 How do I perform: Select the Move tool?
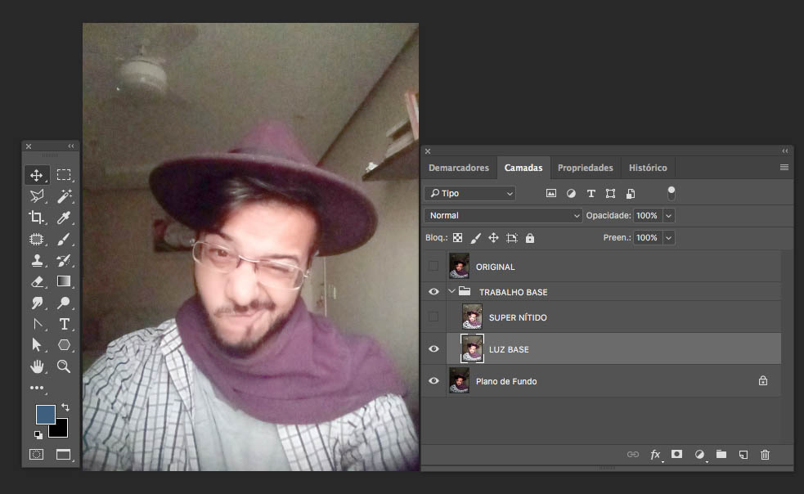click(37, 175)
